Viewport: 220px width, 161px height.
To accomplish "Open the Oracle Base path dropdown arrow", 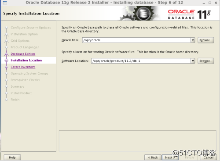I will (193, 40).
